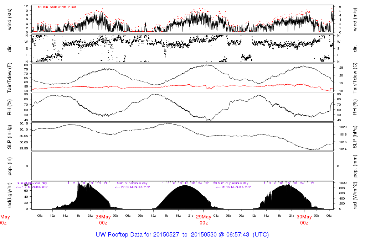Click the 30May 00z date marker
Viewport: 365px width, 249px height.
click(304, 220)
